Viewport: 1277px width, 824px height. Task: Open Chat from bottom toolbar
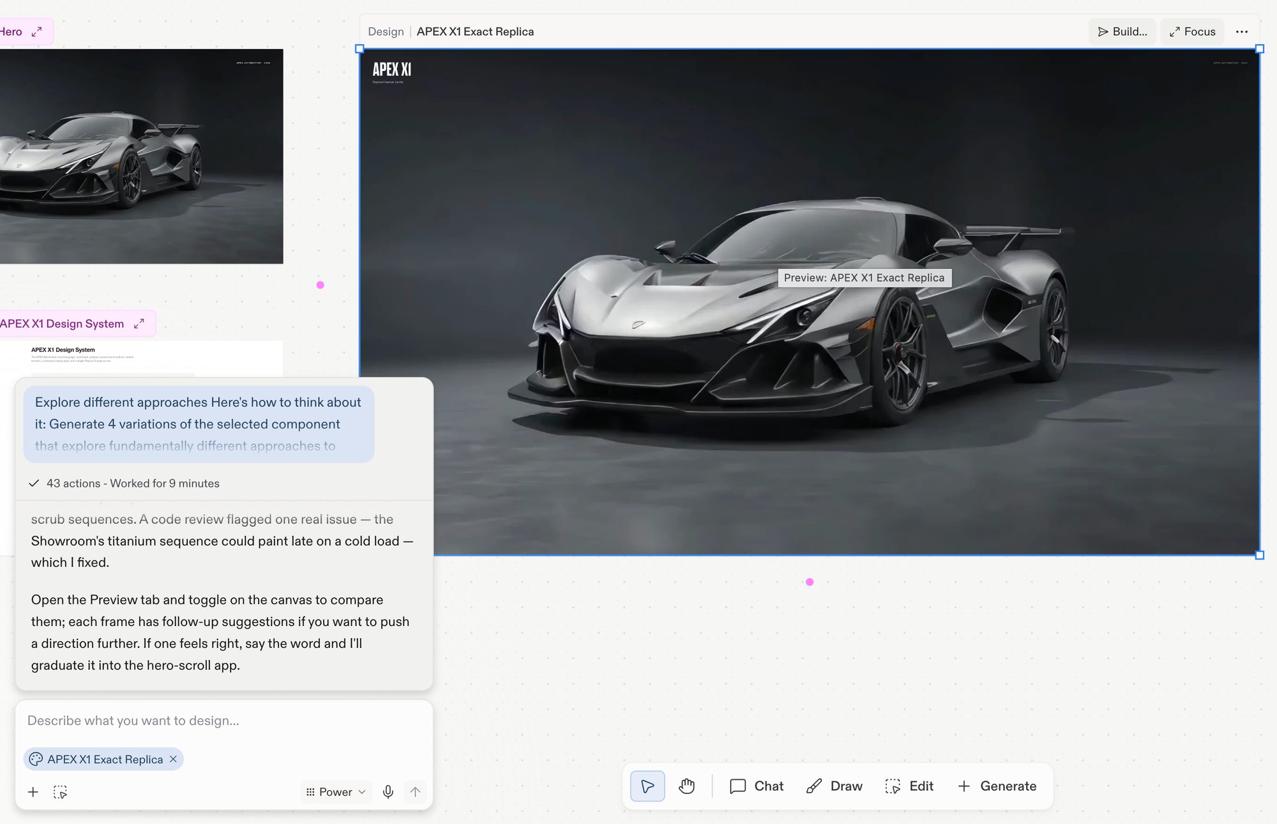757,786
